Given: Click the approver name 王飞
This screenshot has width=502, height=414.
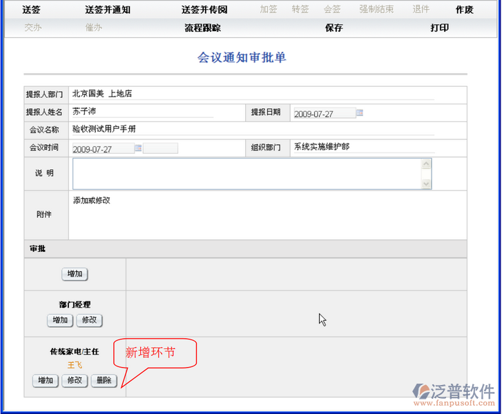Looking at the screenshot, I should tap(75, 365).
